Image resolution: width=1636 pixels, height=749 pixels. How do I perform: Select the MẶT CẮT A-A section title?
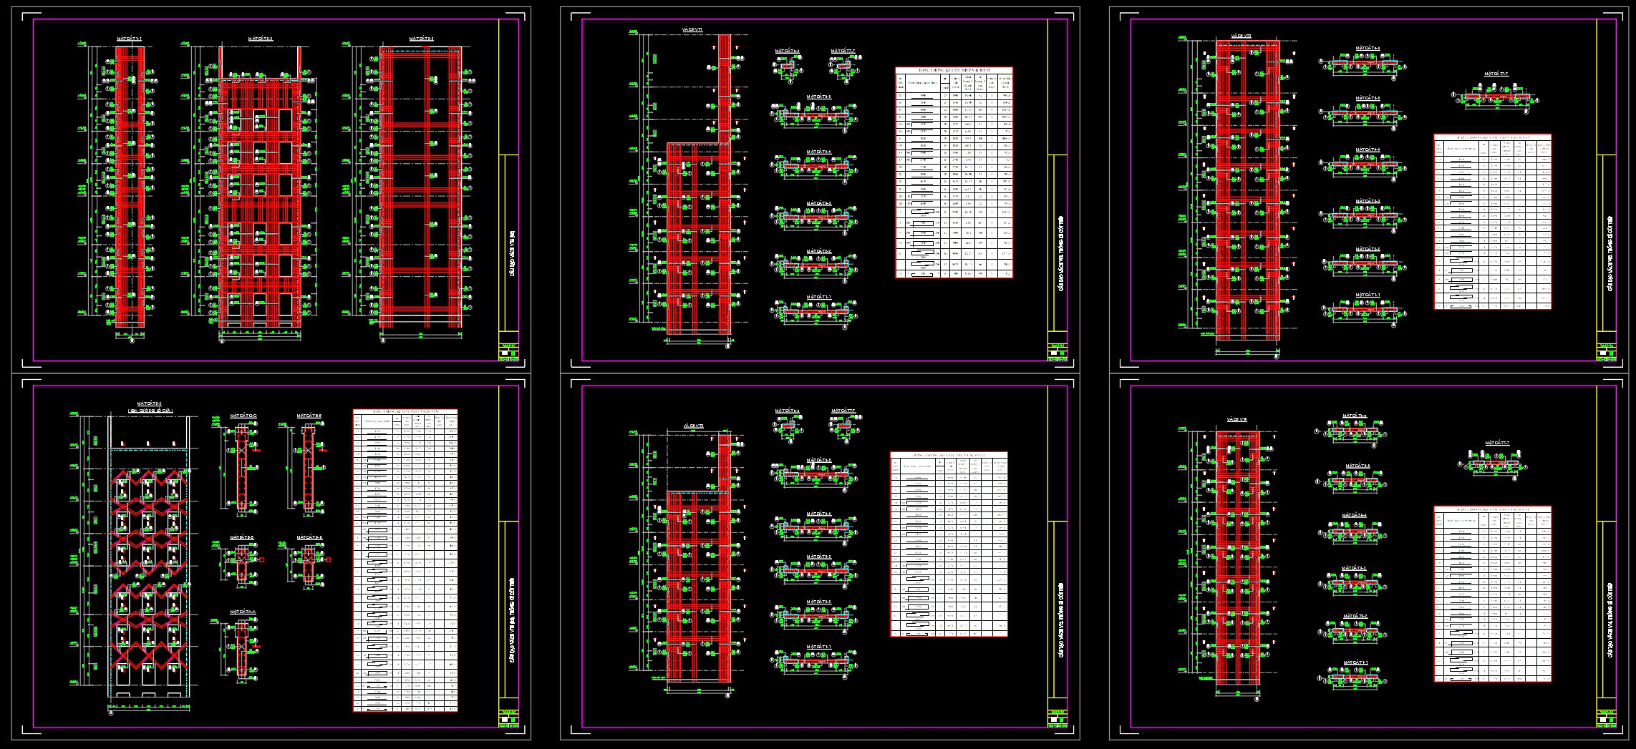tap(243, 612)
